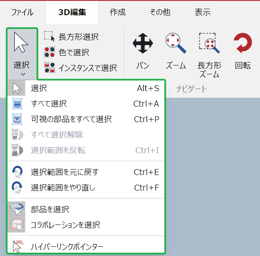This screenshot has width=260, height=256.
Task: Toggle the 部品を選択 mode icon
Action: (x=16, y=209)
